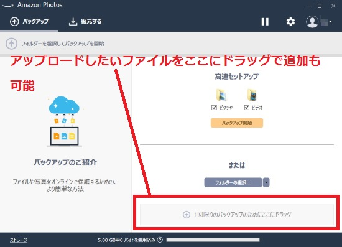
Task: Click the ビデオ folder icon
Action: point(252,95)
